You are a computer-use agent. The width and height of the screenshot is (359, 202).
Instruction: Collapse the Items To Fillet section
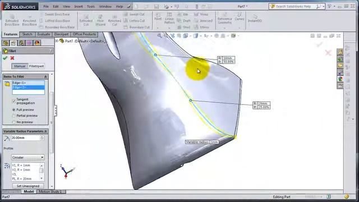coord(45,77)
